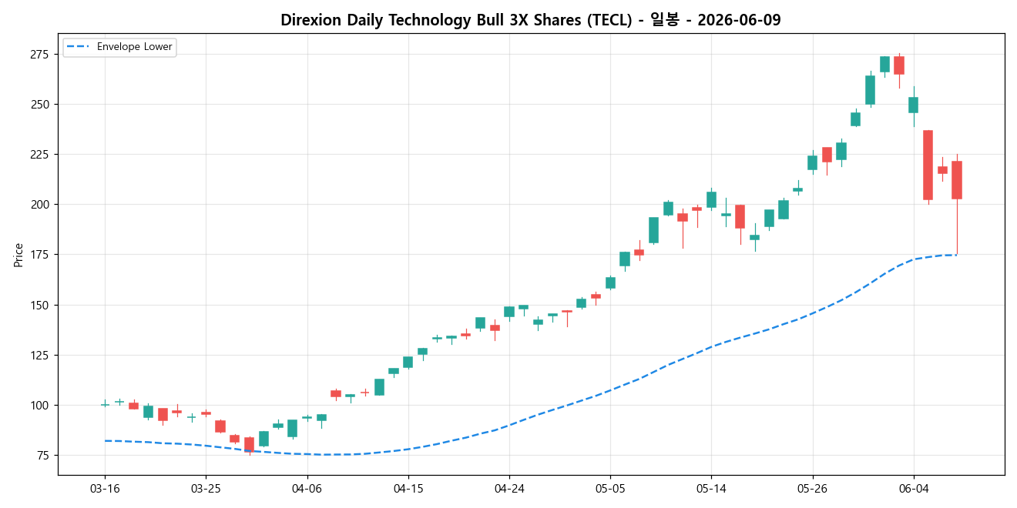Image resolution: width=1017 pixels, height=508 pixels.
Task: Click the 225 y-axis tick label
Action: coord(41,154)
